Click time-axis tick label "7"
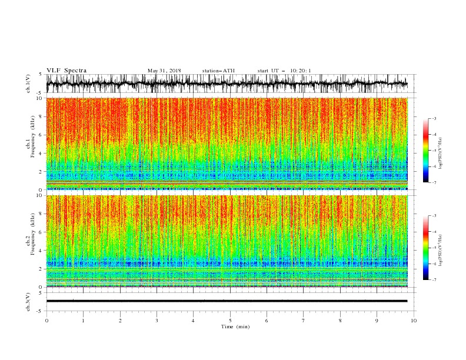This screenshot has height=360, width=466. [x=304, y=321]
